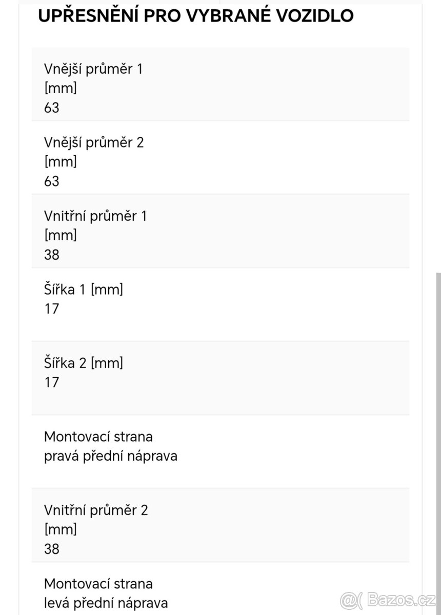Click value 63 under Vnější průměr 2
This screenshot has width=441, height=615.
[x=52, y=181]
